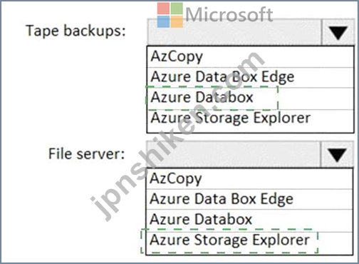Expand the Tape backups dropdown arrow
359x264 pixels.
338,32
